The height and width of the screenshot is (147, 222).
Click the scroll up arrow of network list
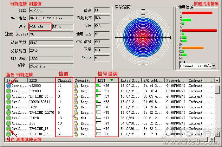point(217,80)
